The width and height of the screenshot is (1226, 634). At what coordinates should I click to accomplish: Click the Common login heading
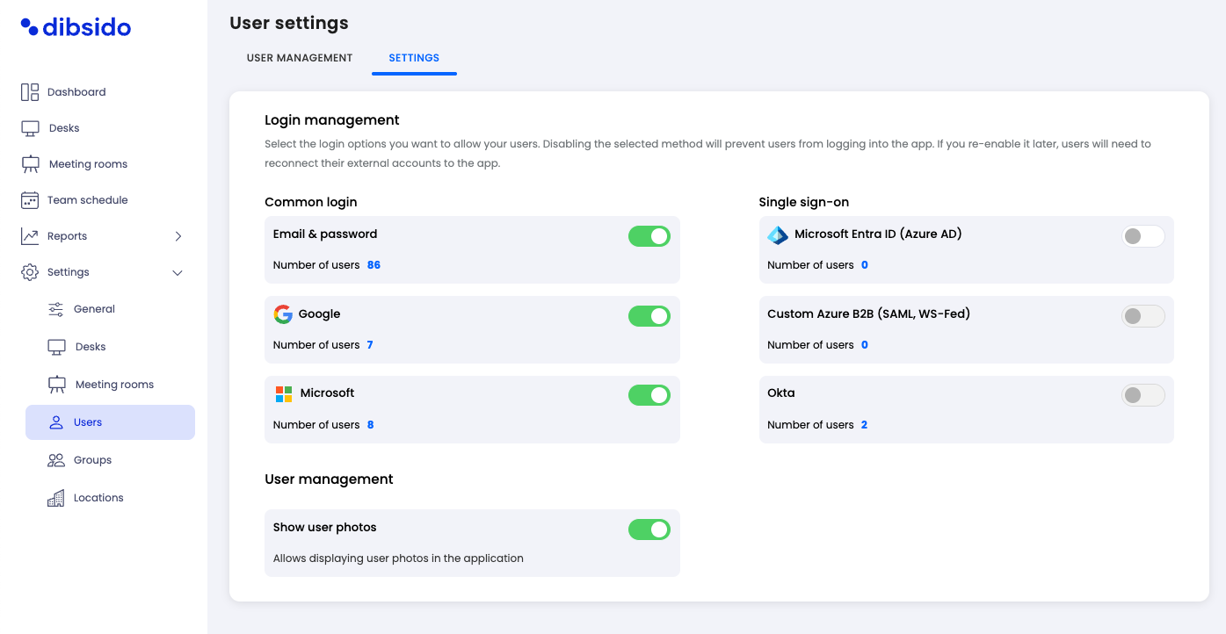pyautogui.click(x=311, y=202)
